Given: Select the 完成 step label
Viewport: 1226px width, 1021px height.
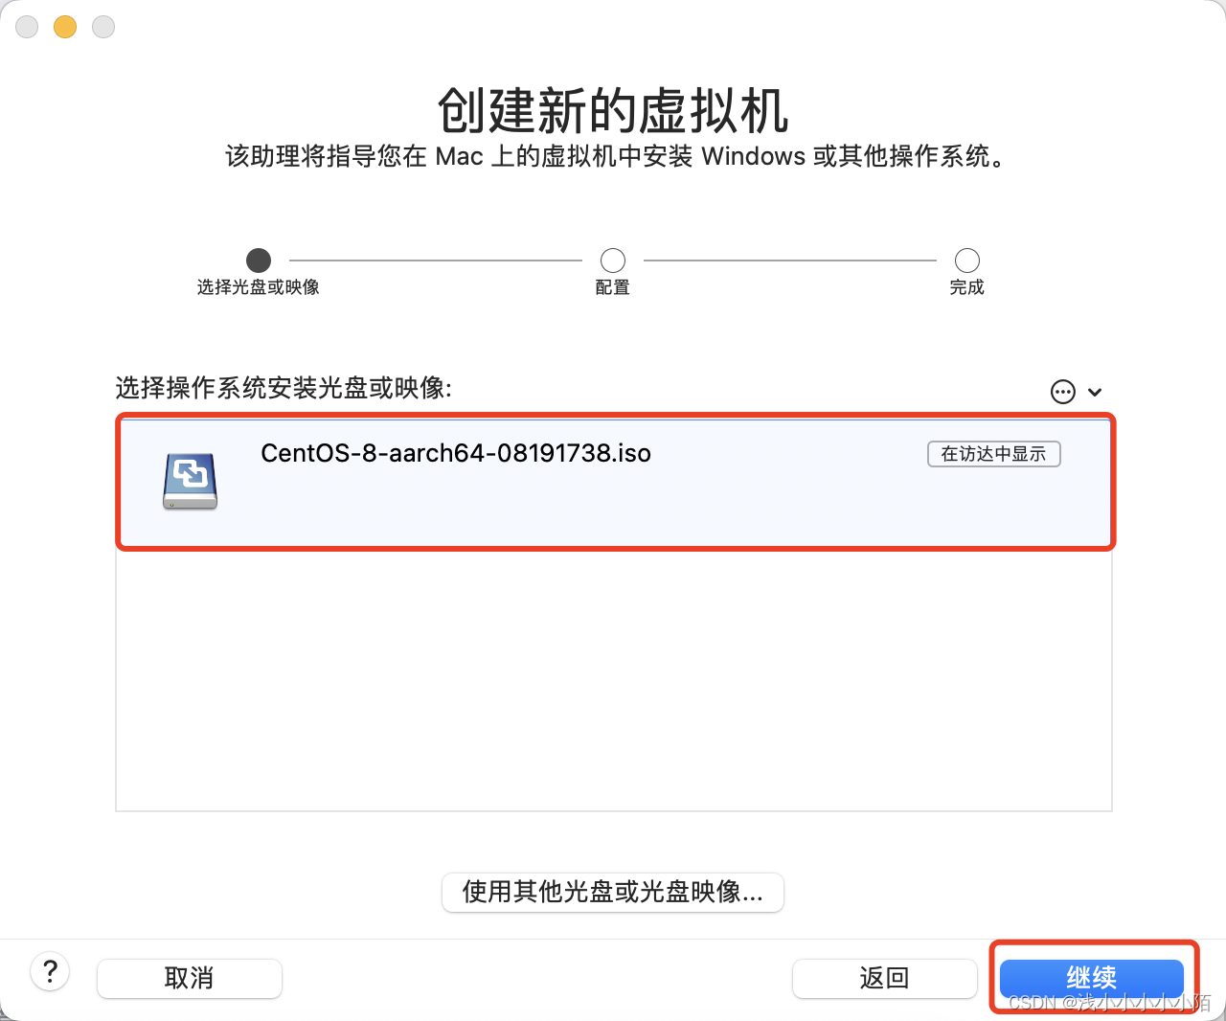Looking at the screenshot, I should coord(967,287).
